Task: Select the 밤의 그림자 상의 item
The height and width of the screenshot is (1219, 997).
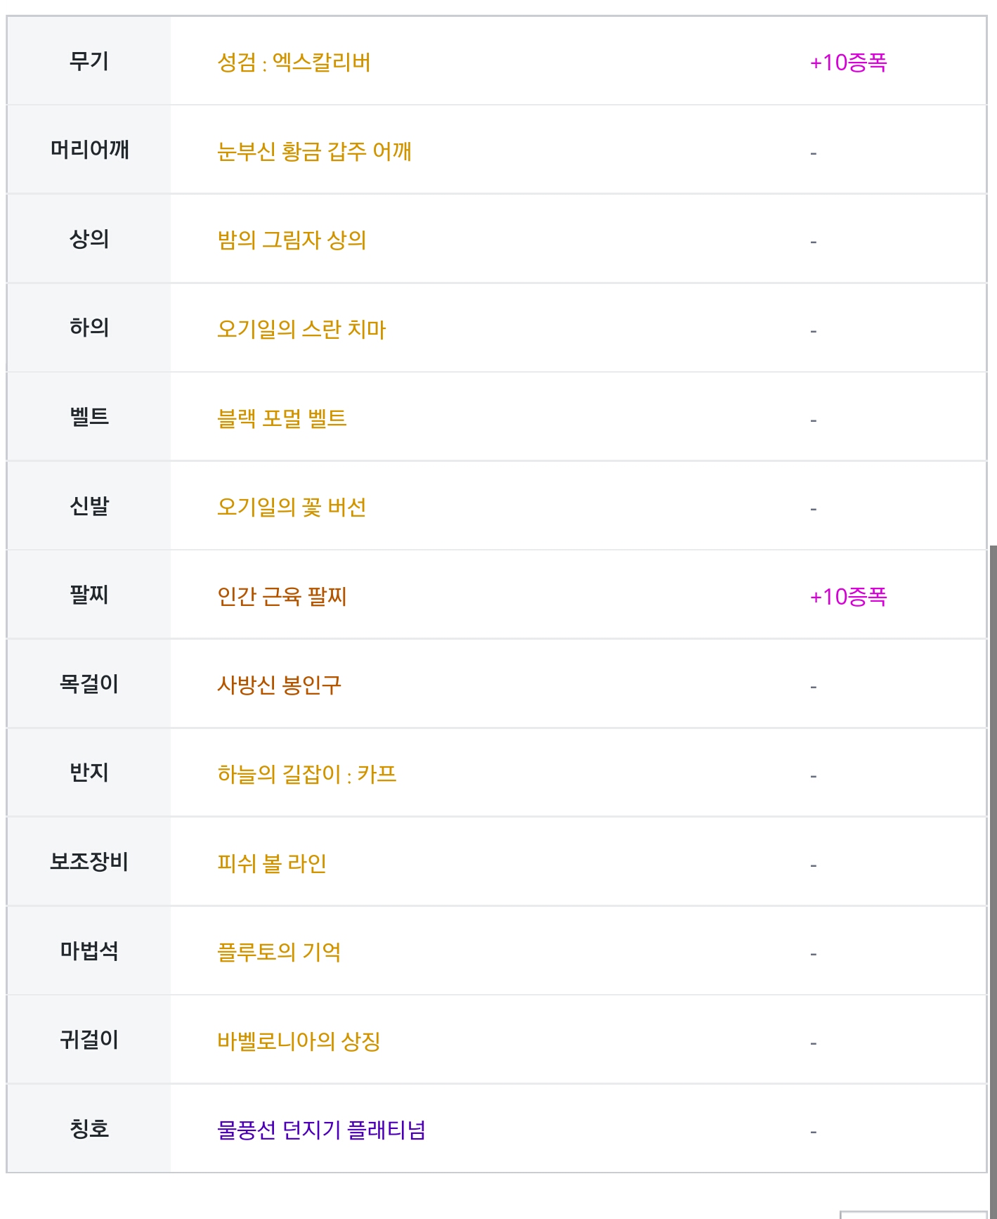Action: 292,240
